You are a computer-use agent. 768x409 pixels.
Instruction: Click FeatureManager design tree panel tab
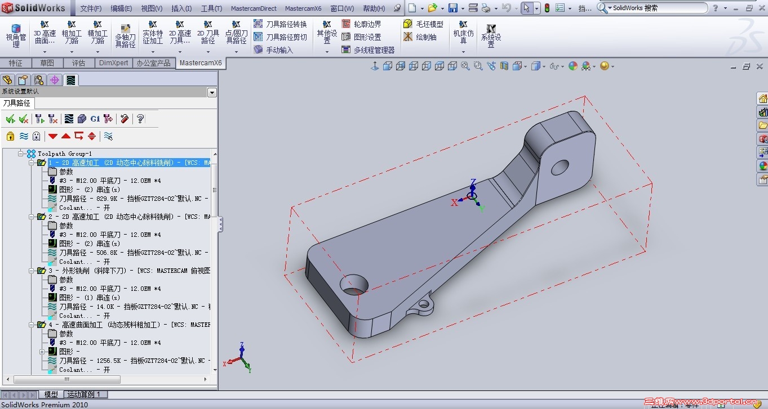click(x=8, y=80)
